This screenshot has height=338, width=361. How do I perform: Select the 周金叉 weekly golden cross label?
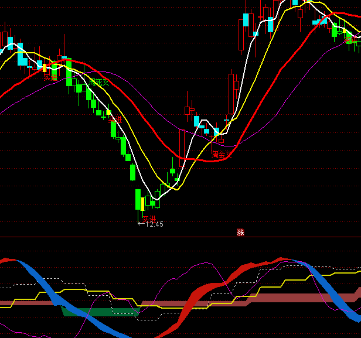[222, 155]
